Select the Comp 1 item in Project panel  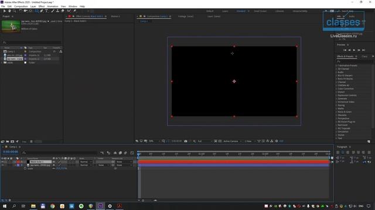point(11,51)
